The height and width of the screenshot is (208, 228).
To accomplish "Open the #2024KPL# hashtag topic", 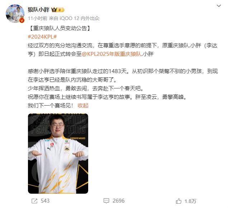I will pos(42,37).
